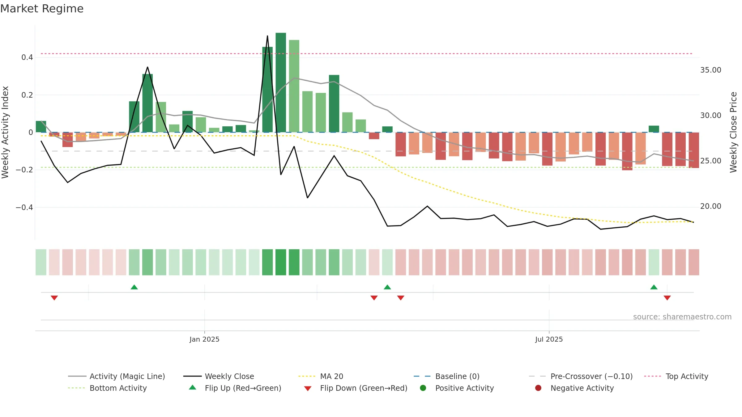Select the Flip Down marker before Jan 2025

pos(54,298)
